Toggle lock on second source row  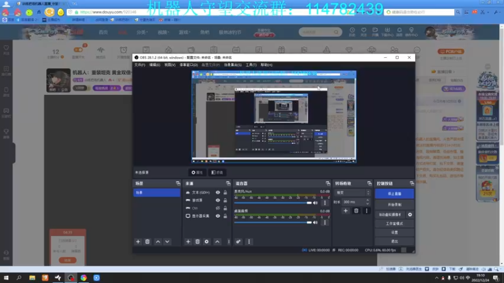click(x=226, y=200)
